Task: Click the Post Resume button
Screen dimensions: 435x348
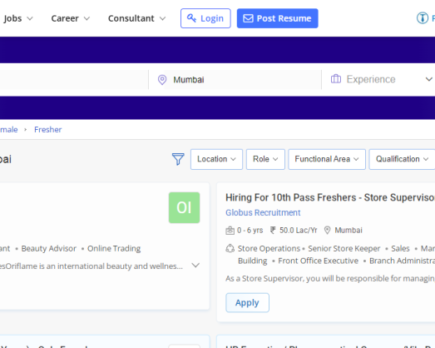Action: coord(278,18)
